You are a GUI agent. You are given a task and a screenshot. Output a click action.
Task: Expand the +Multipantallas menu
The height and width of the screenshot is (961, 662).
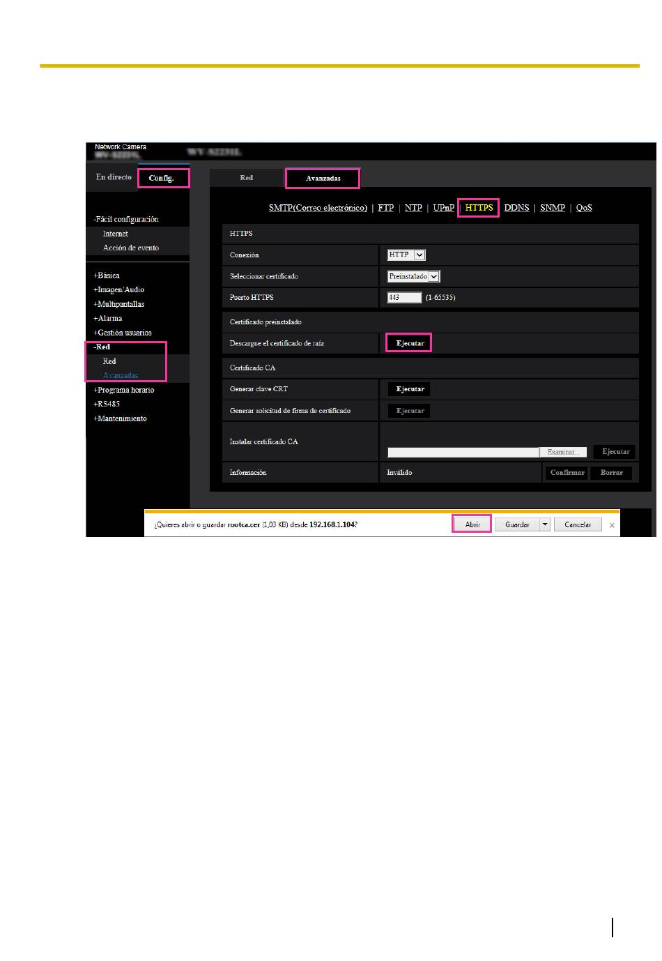119,304
